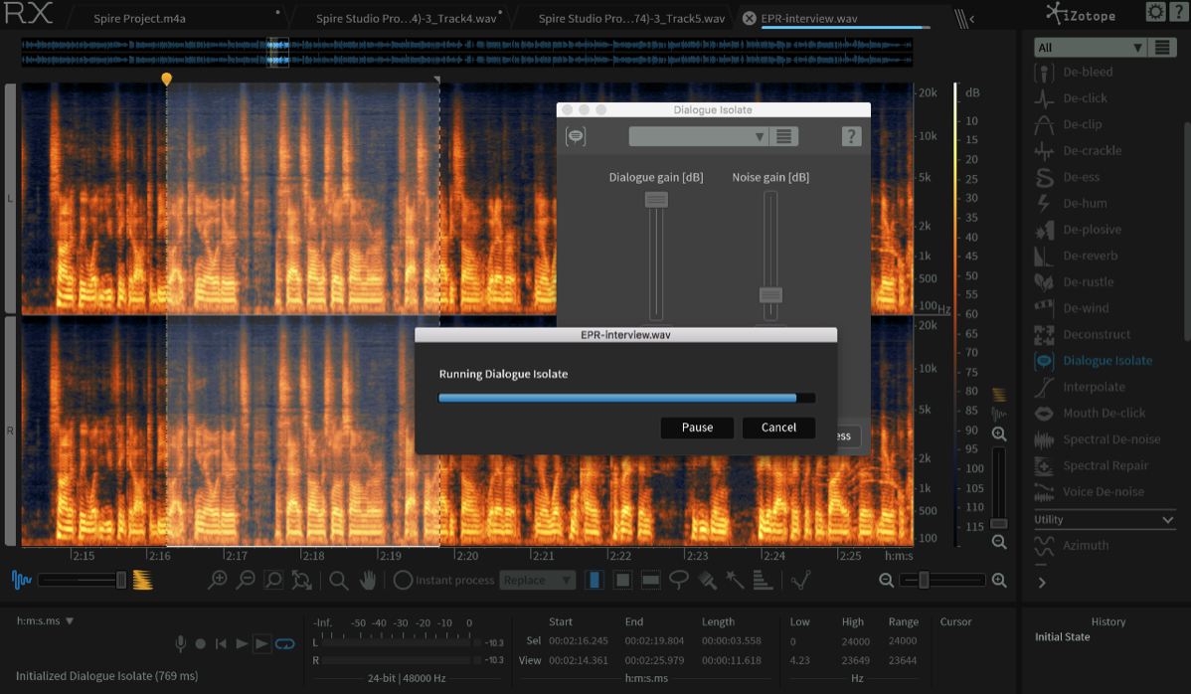Image resolution: width=1191 pixels, height=694 pixels.
Task: Open the All module filter dropdown
Action: pyautogui.click(x=1090, y=47)
